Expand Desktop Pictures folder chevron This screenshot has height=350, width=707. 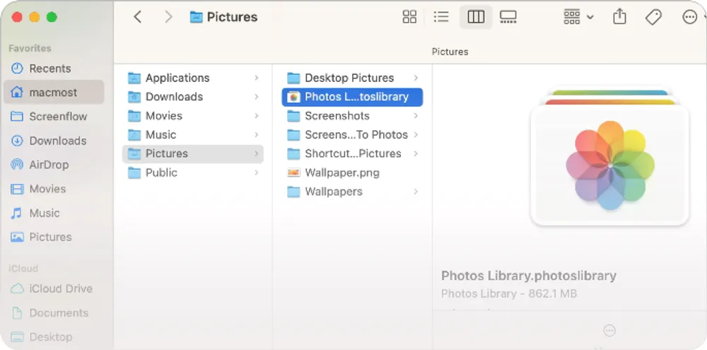pos(416,78)
